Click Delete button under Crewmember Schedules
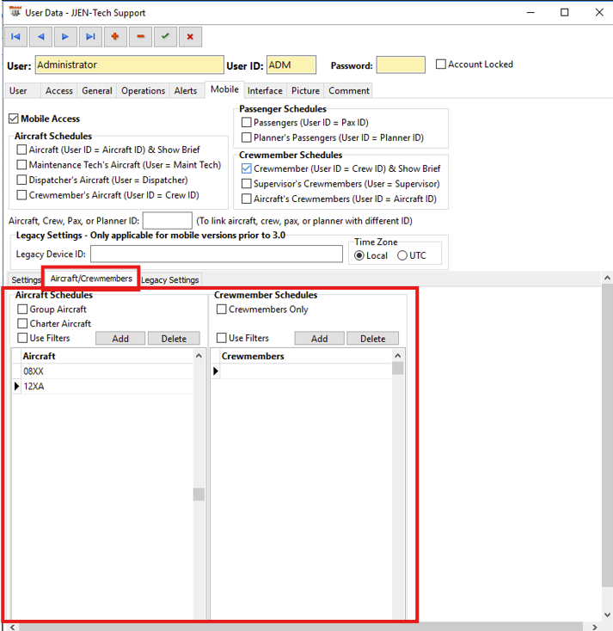This screenshot has width=613, height=631. [x=372, y=339]
